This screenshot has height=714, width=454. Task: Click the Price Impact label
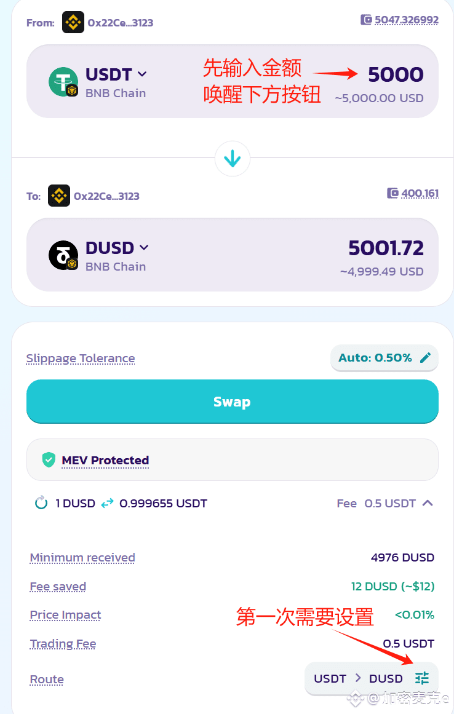click(65, 615)
